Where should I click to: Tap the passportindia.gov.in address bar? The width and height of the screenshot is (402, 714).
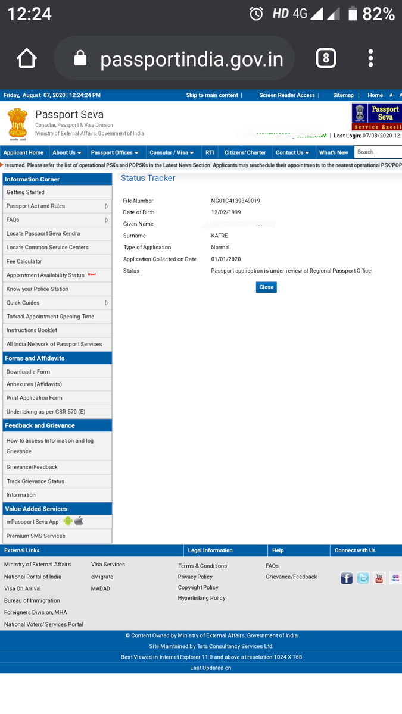[x=174, y=58]
